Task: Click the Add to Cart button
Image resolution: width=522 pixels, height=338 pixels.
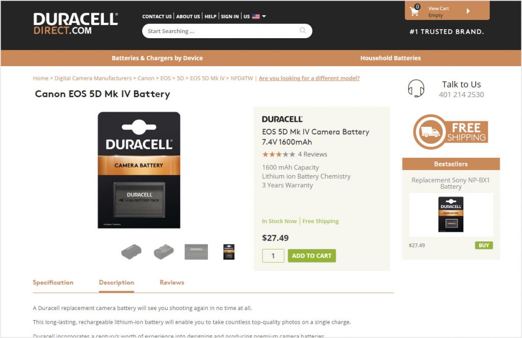Action: pyautogui.click(x=311, y=256)
